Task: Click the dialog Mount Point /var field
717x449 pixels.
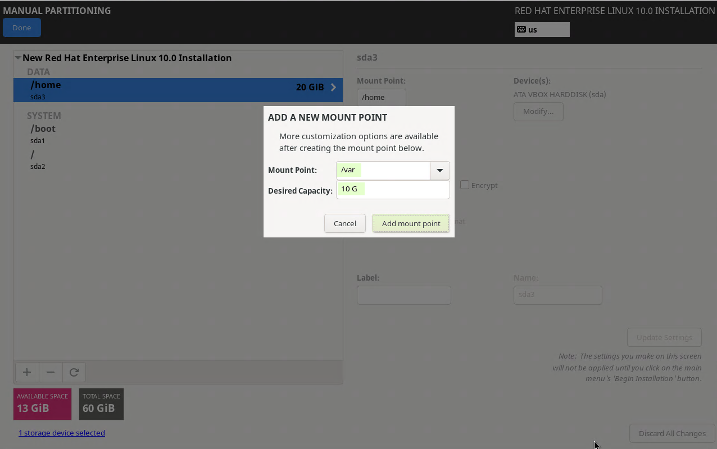Action: click(383, 170)
